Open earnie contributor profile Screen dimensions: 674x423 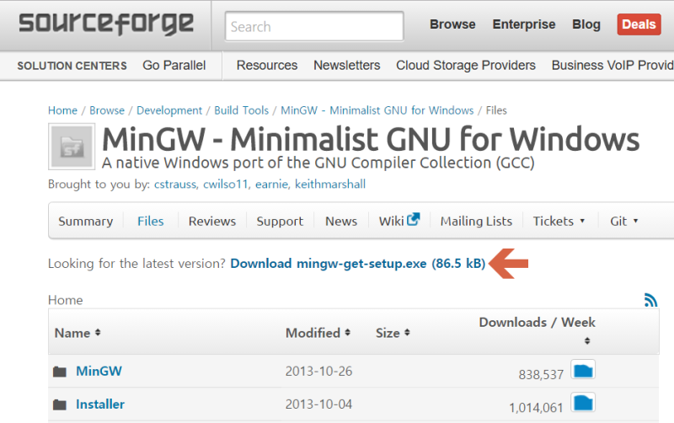pos(271,185)
